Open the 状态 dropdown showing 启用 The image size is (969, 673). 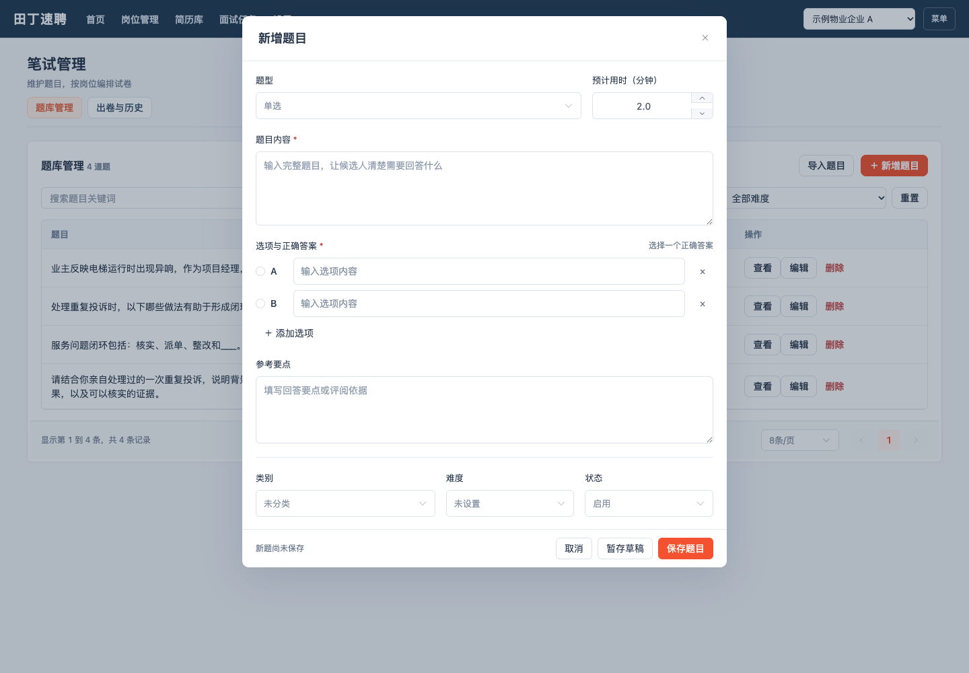coord(649,503)
